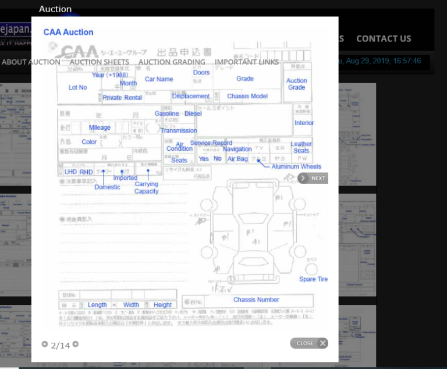Select the top-right background auction sheet thumbnail
The height and width of the screenshot is (369, 447).
(357, 134)
